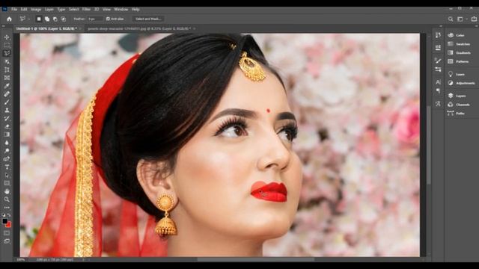The image size is (479, 269).
Task: Select the Pen tool
Action: 7,159
